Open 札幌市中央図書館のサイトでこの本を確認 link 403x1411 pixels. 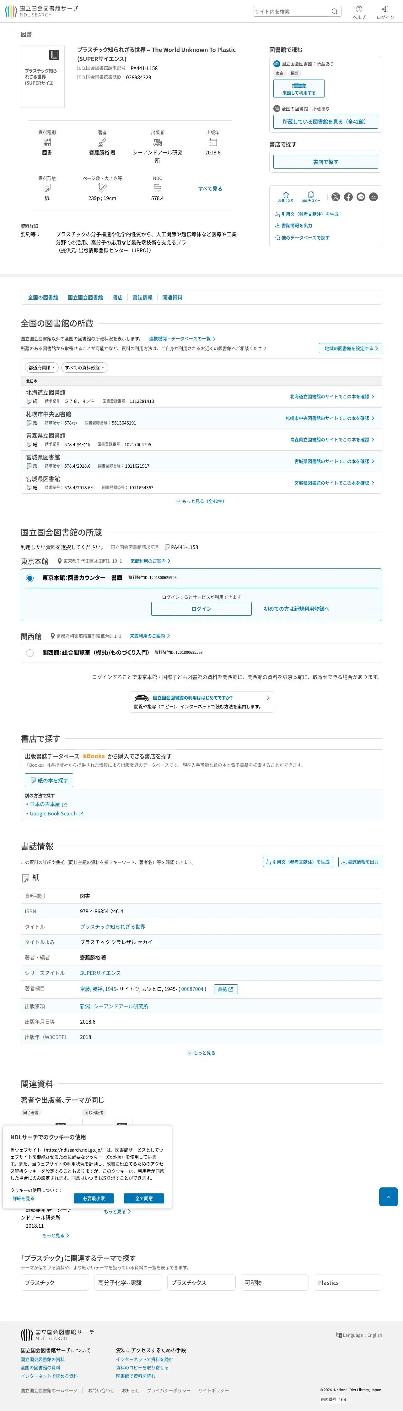tap(330, 419)
